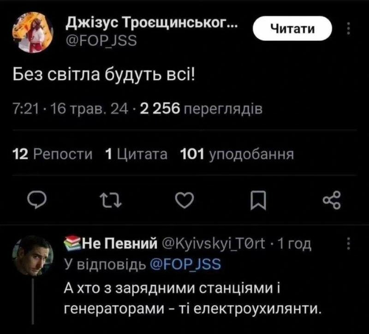This screenshot has width=369, height=334.
Task: Open Не Певний reply avatar
Action: pos(33,256)
